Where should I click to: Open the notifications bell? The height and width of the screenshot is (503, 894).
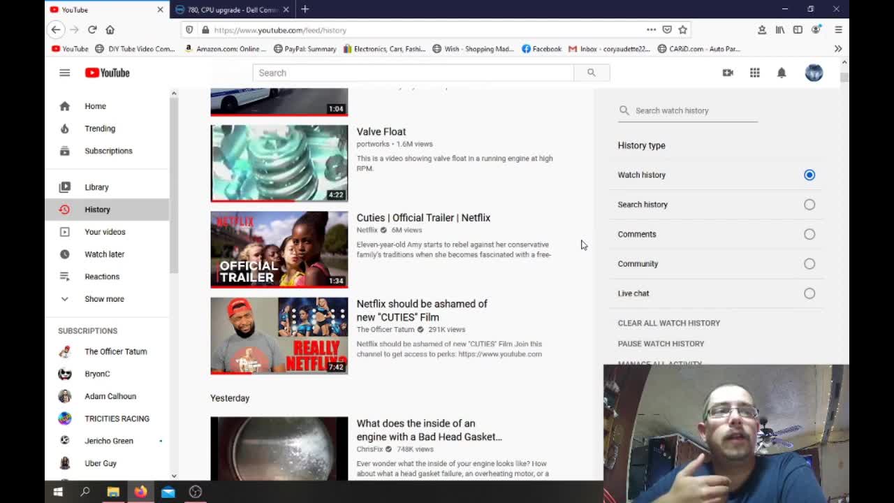tap(782, 73)
